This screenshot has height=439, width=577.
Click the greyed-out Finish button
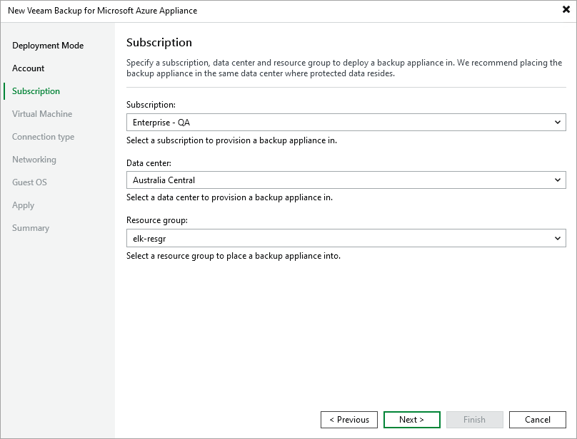pyautogui.click(x=475, y=420)
